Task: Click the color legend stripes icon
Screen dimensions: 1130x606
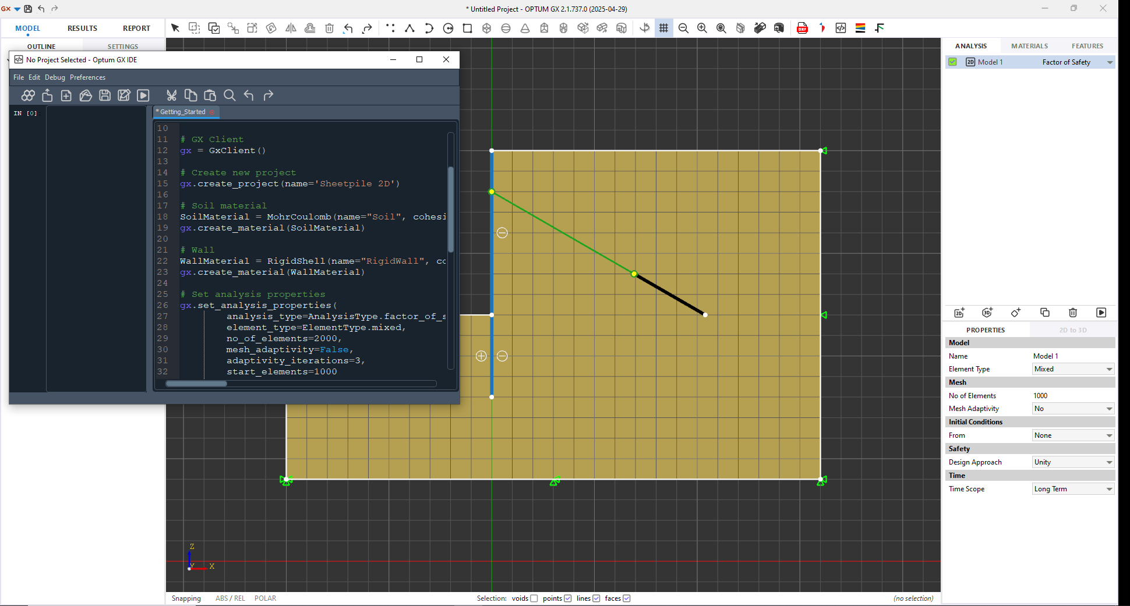Action: [860, 28]
